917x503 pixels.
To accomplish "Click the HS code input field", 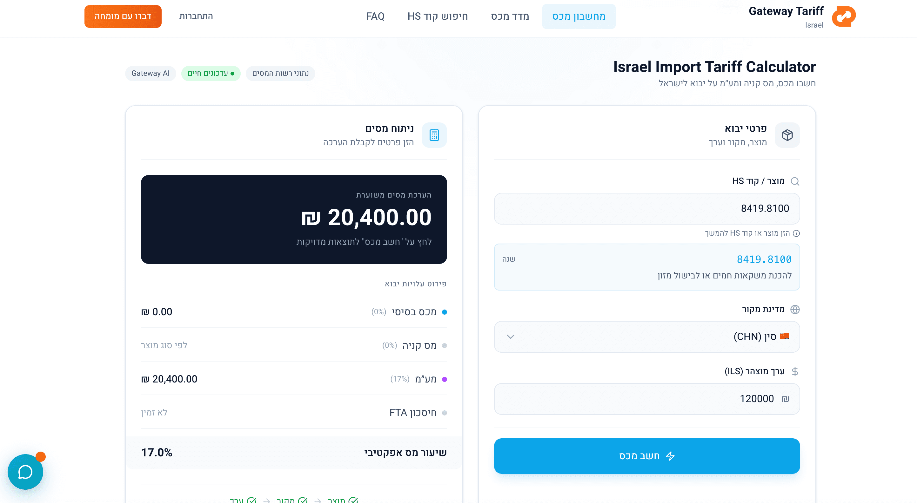I will [646, 209].
